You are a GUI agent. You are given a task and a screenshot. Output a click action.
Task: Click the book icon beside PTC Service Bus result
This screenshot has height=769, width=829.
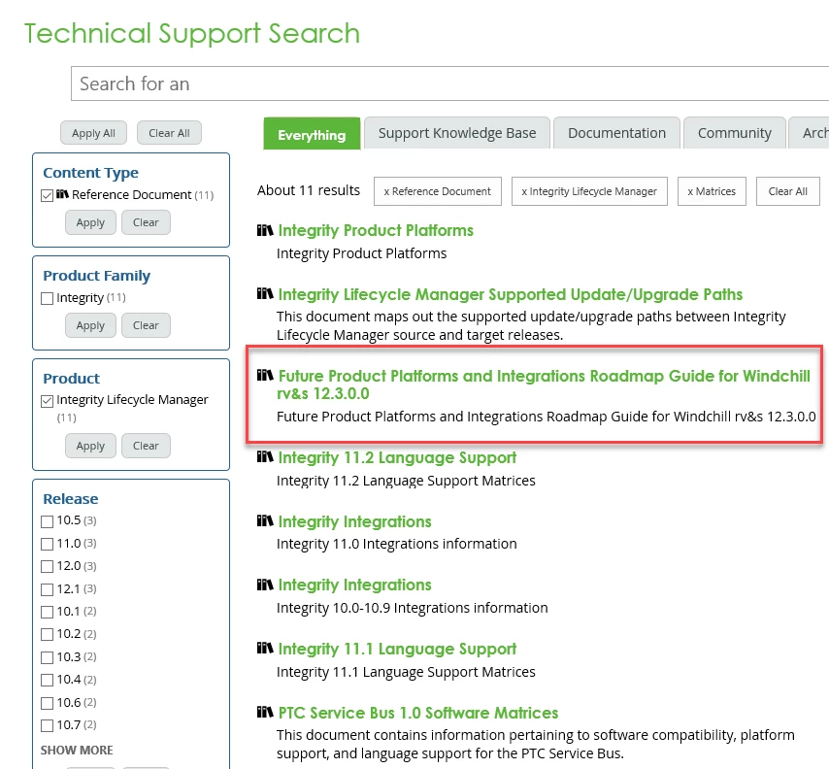click(265, 712)
